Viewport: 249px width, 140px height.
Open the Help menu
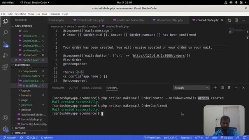65,14
